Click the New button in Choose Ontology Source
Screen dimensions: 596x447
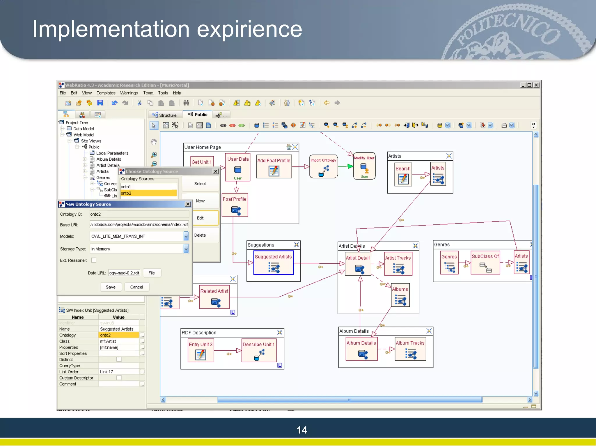pyautogui.click(x=200, y=201)
